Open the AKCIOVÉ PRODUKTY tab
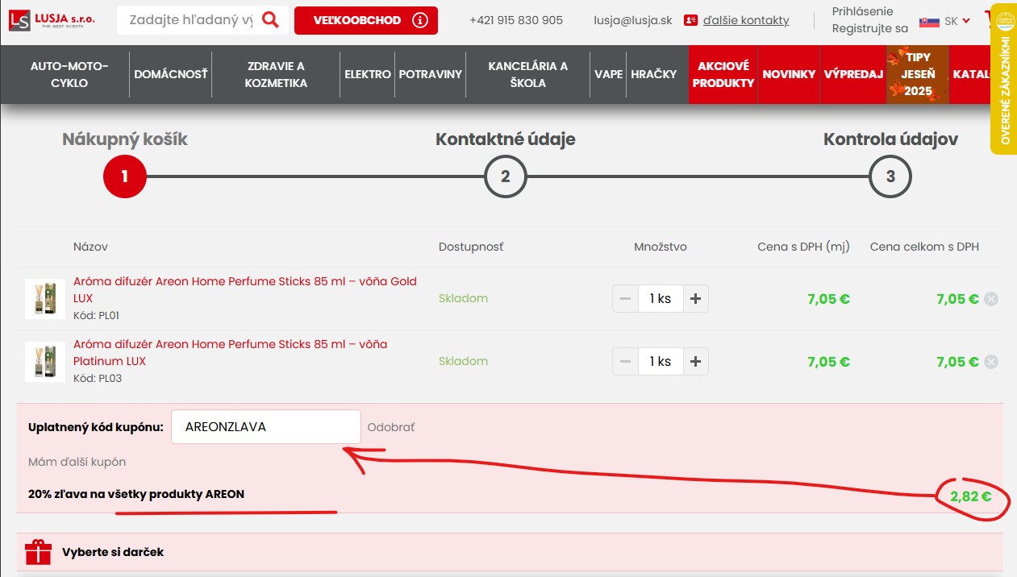 (723, 74)
